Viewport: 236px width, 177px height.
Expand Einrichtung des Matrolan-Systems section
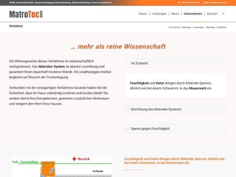[176, 109]
